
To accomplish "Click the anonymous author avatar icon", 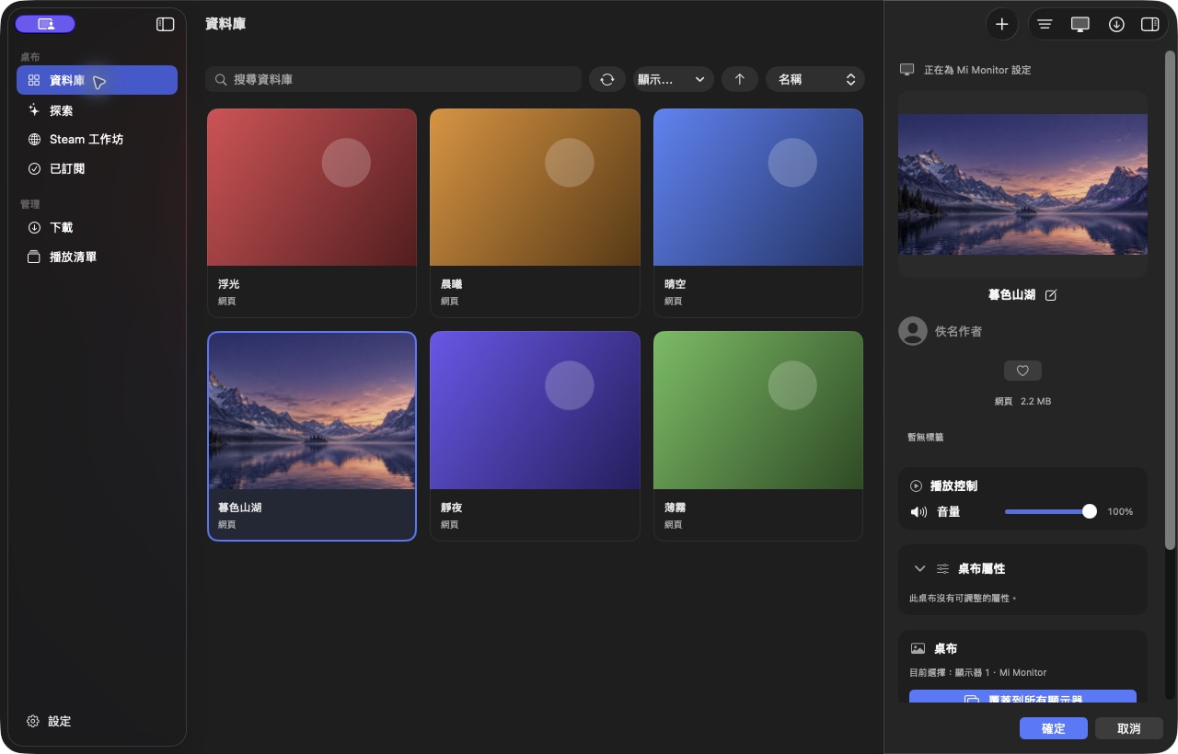I will point(913,331).
